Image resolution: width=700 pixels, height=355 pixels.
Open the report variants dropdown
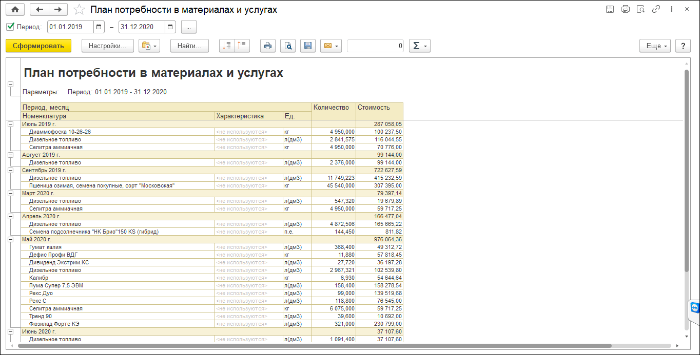149,46
